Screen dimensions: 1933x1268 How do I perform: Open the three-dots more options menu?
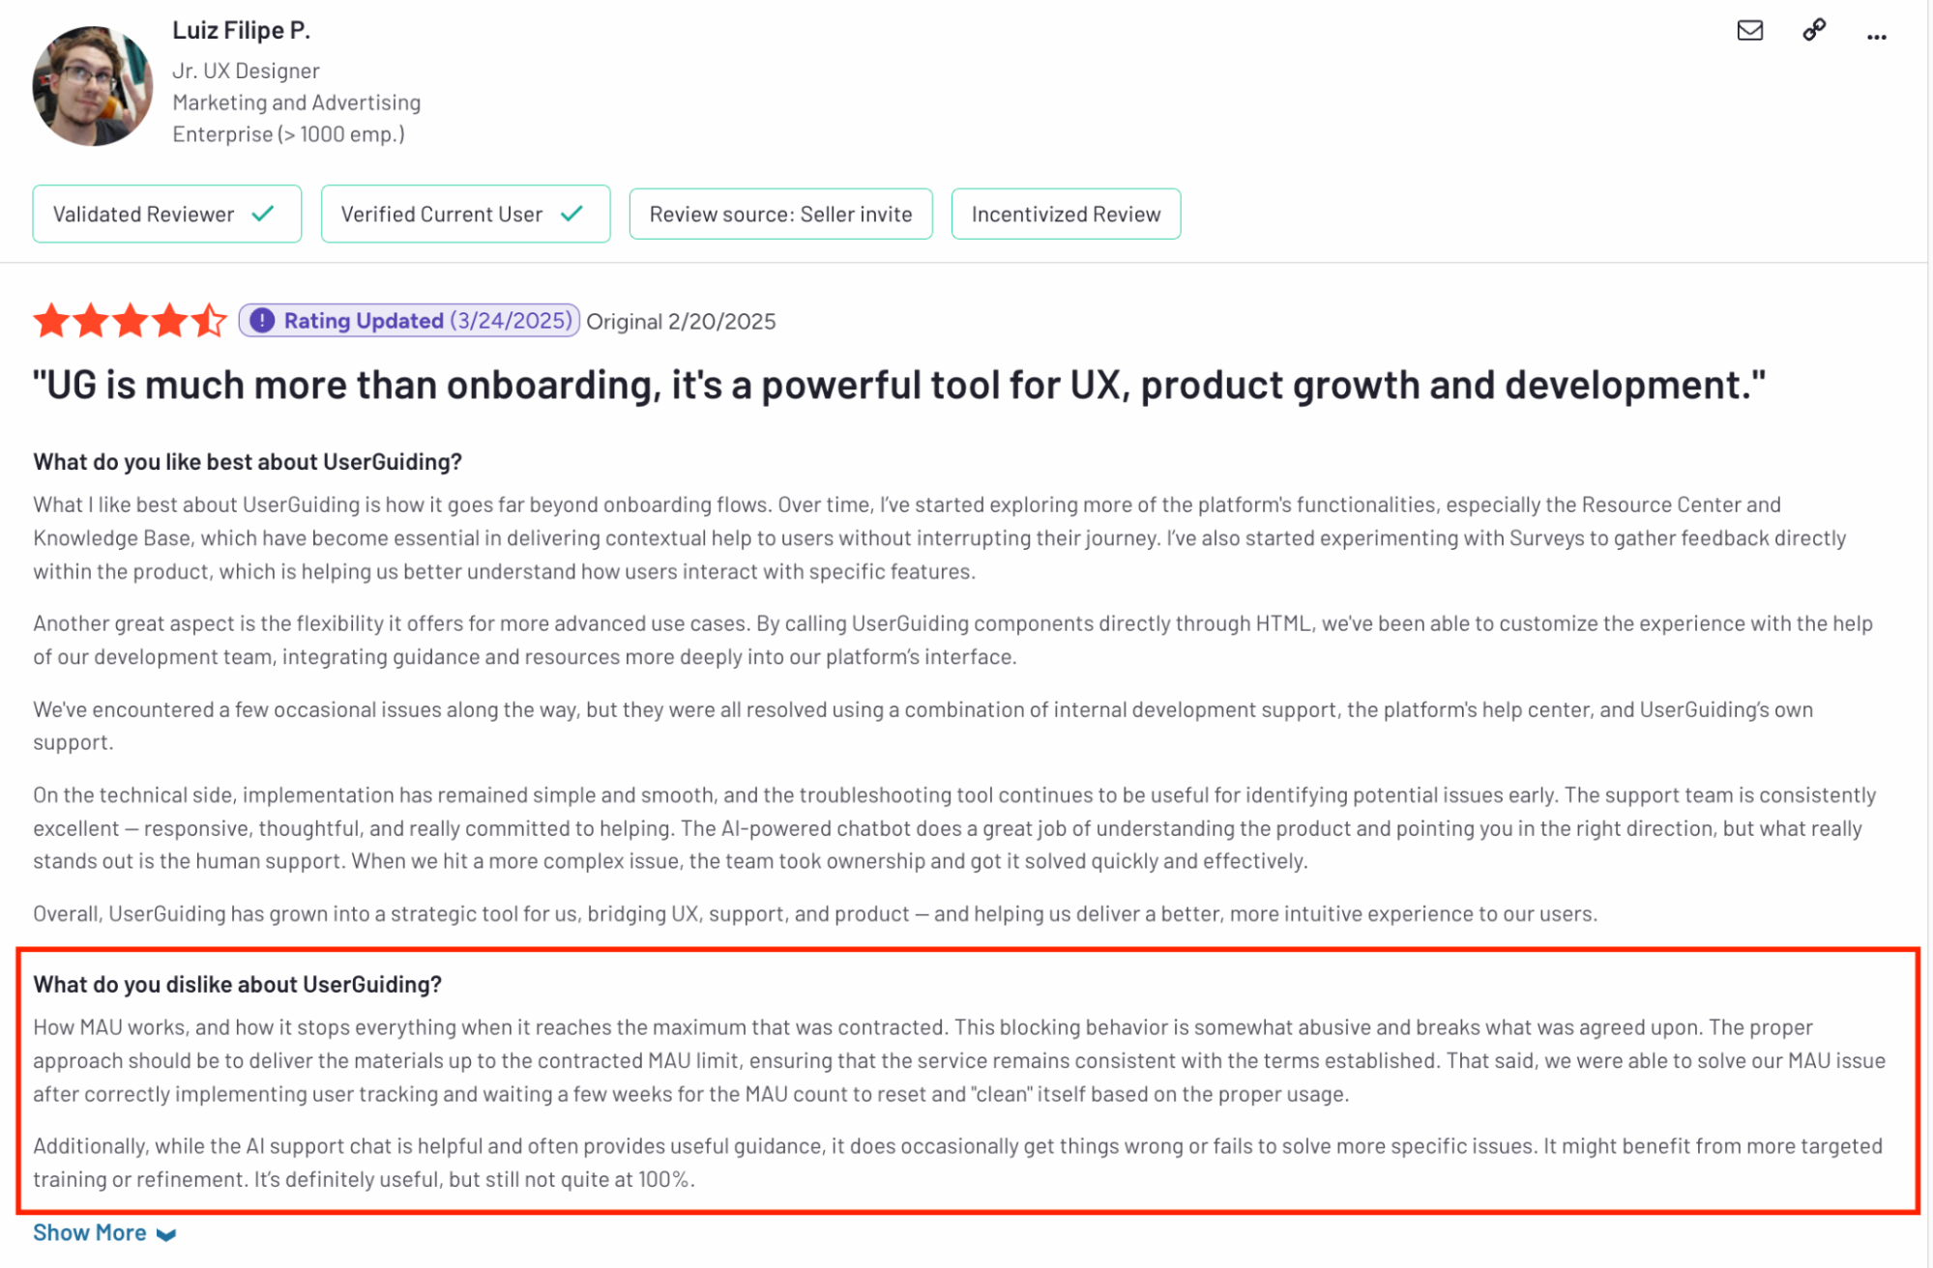[1876, 37]
